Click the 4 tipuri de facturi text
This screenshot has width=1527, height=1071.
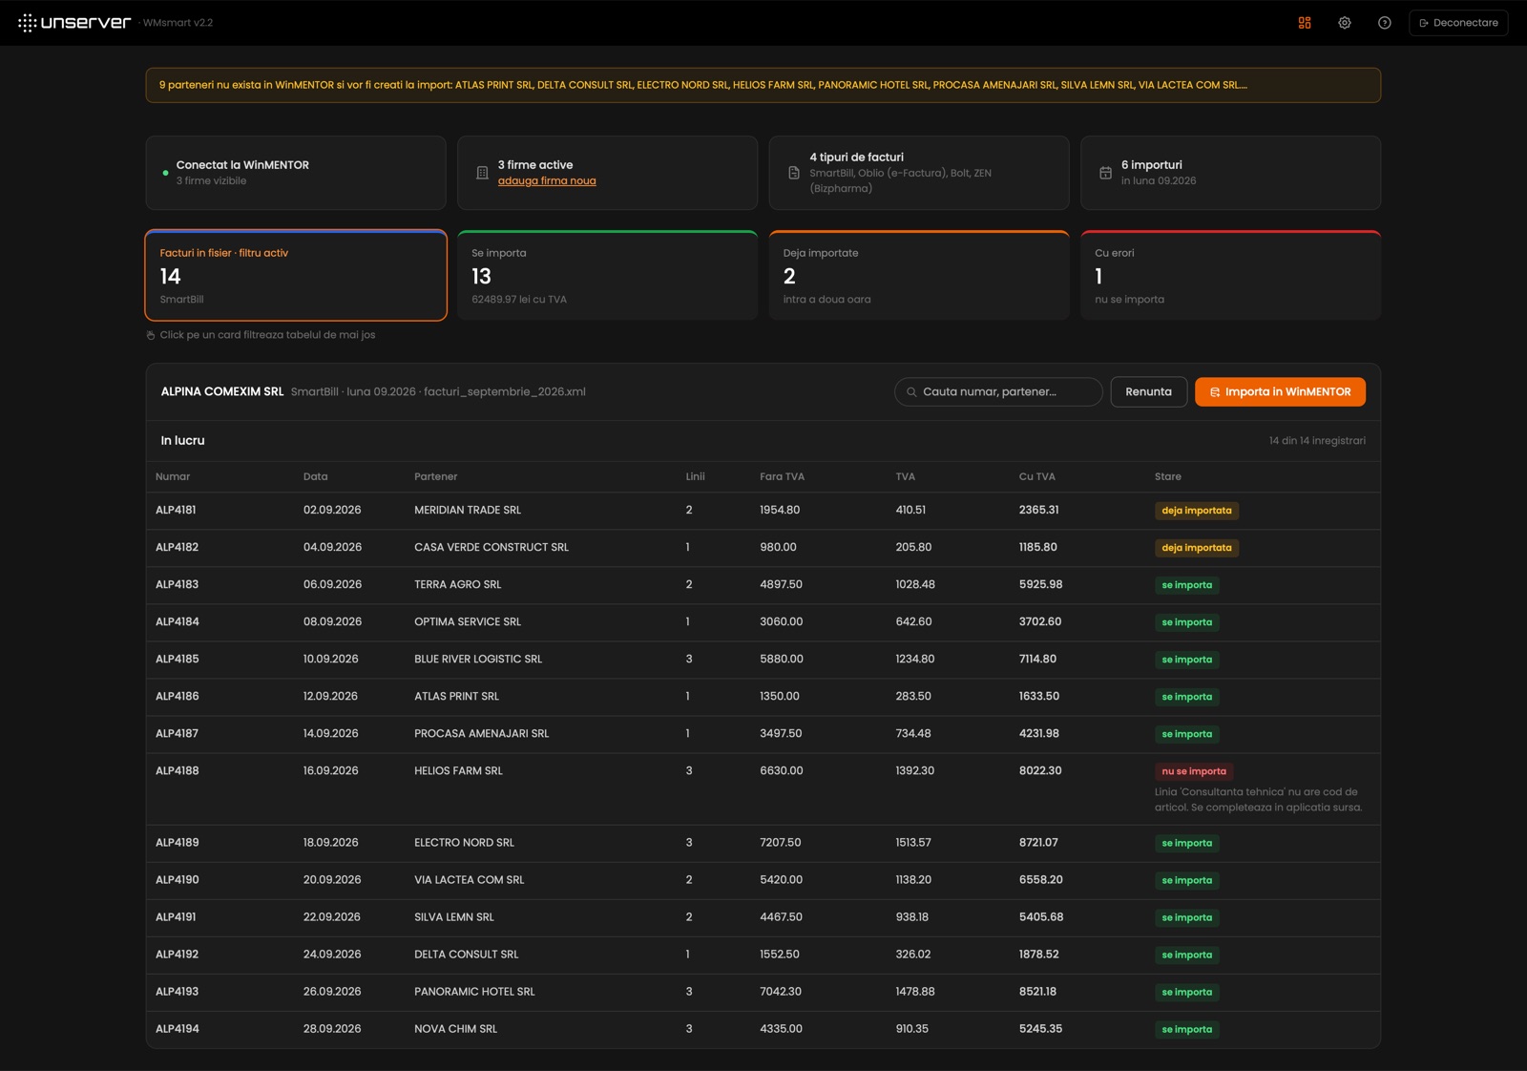(857, 157)
